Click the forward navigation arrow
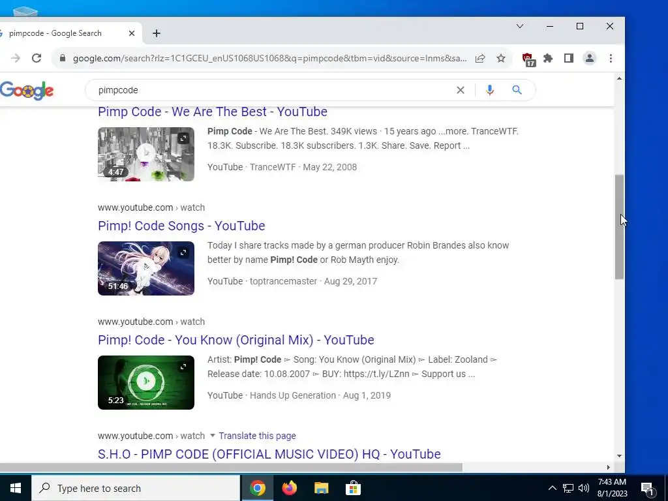668x501 pixels. (16, 58)
